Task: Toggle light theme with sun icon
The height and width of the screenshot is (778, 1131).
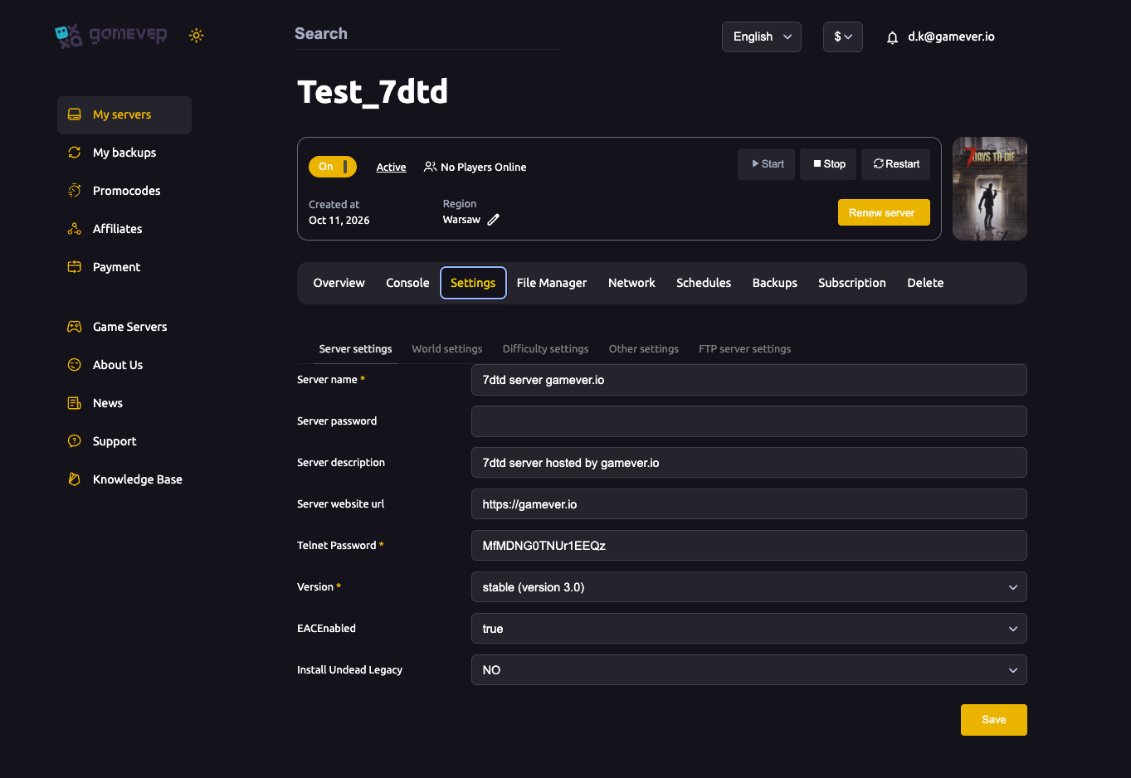Action: click(x=196, y=36)
